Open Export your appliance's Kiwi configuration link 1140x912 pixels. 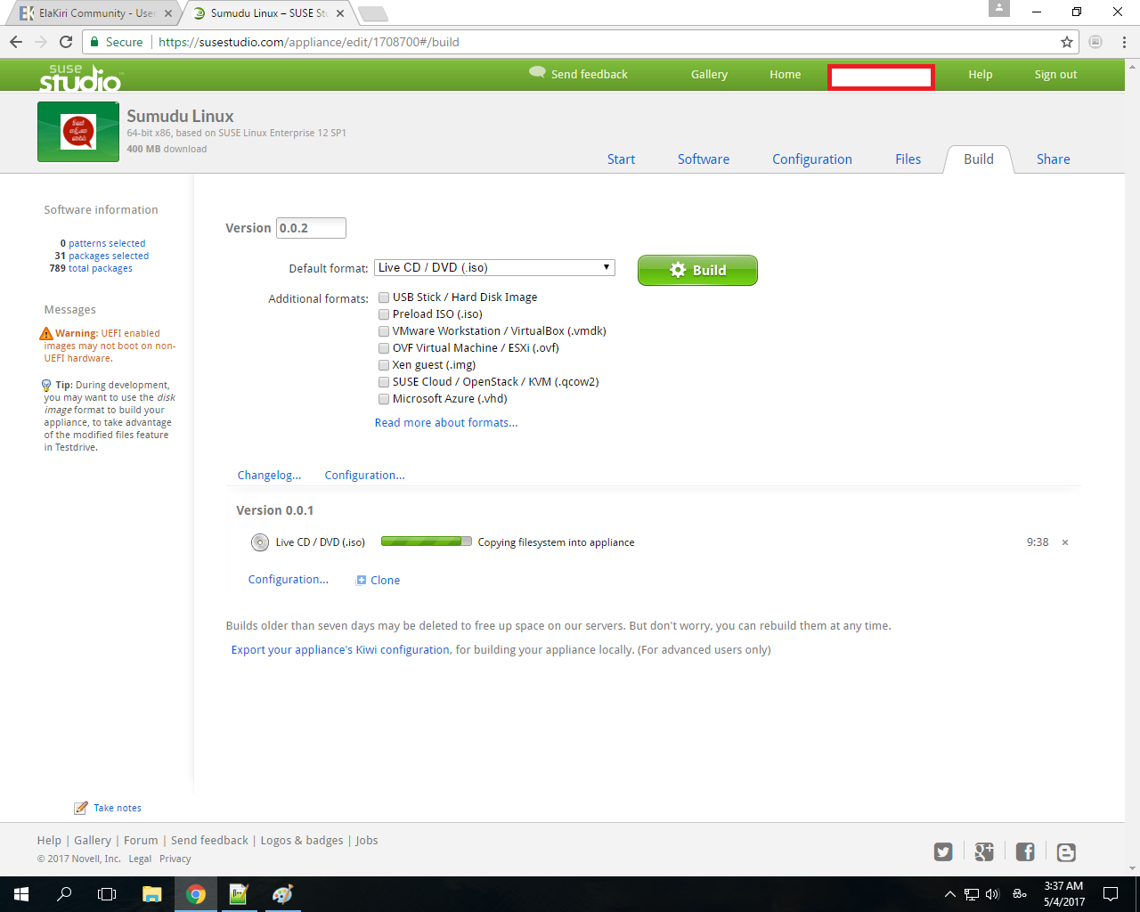point(340,650)
